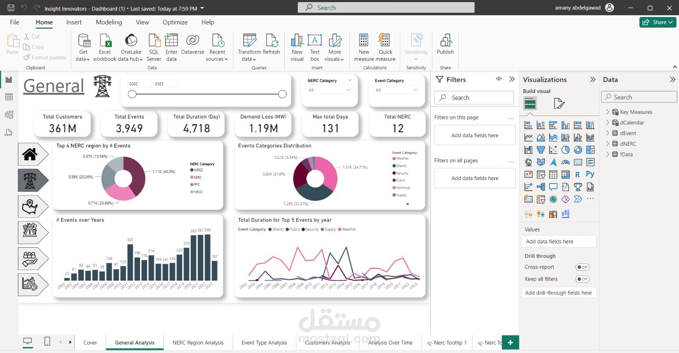Select the ArcGIS Maps visual

[x=553, y=199]
